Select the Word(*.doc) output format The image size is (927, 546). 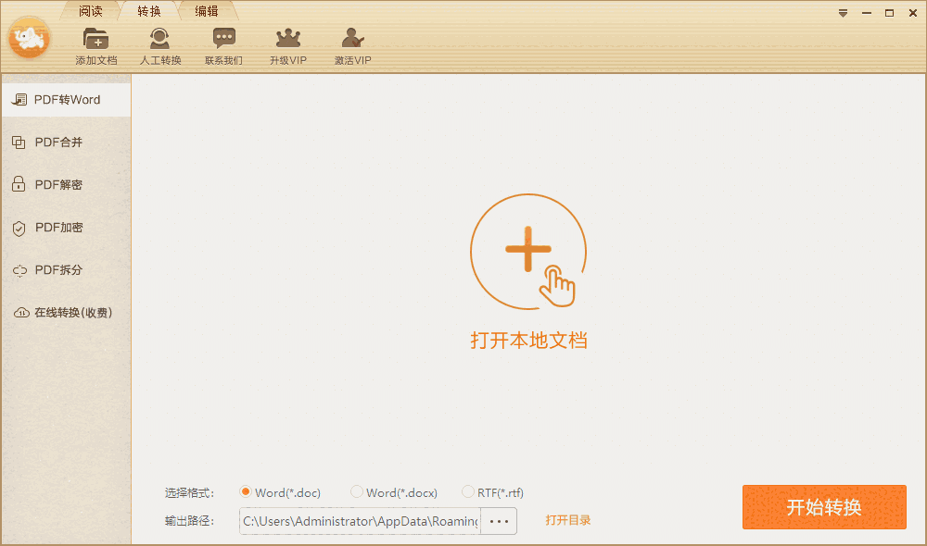[x=245, y=492]
